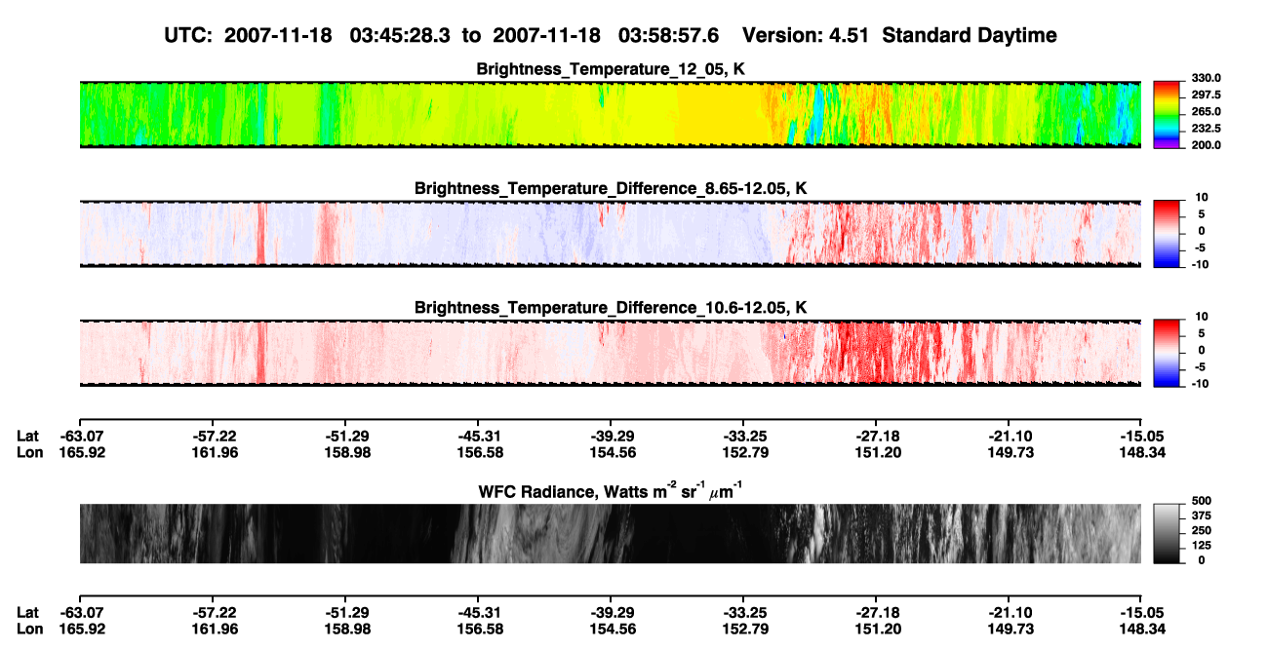Image resolution: width=1268 pixels, height=650 pixels.
Task: Click latitude -15.05 on the bottom axis
Action: (1141, 612)
